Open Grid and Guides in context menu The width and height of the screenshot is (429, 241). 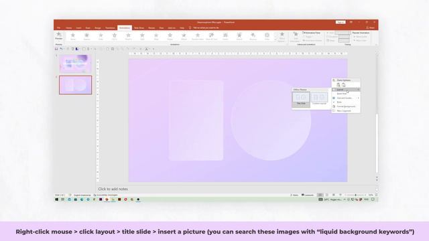coord(346,98)
